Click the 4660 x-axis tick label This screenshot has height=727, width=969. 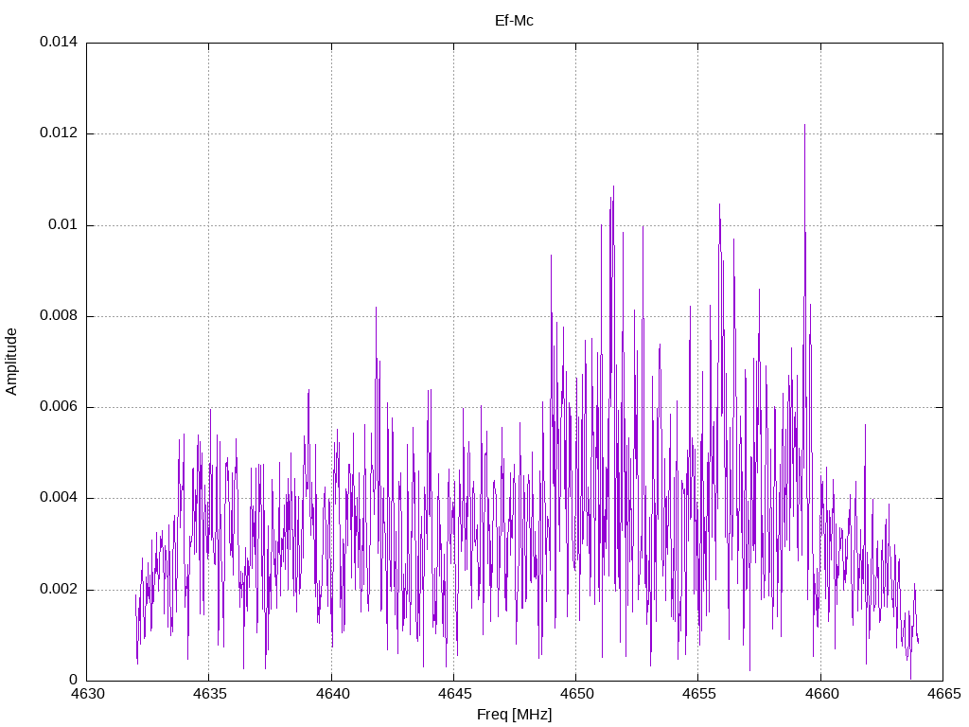tap(822, 694)
